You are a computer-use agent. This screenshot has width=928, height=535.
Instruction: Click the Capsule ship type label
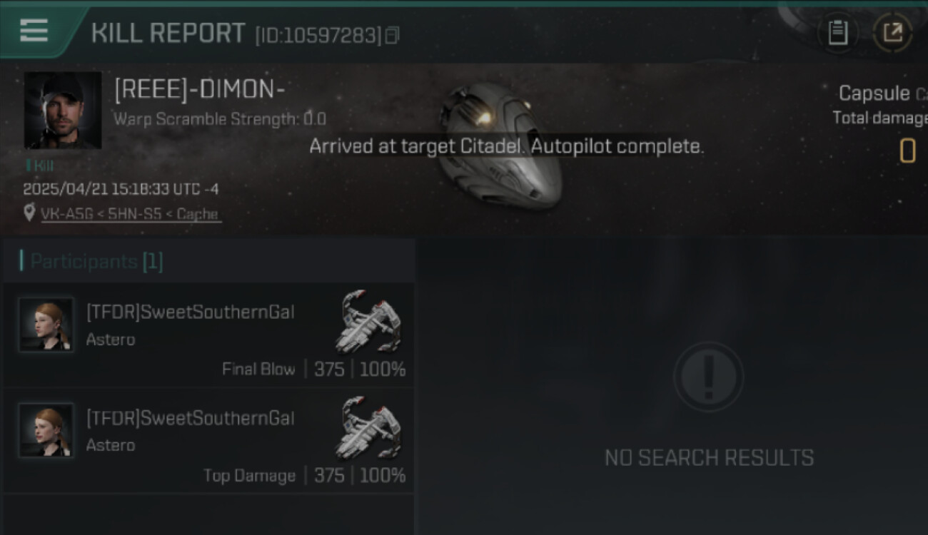tap(874, 93)
